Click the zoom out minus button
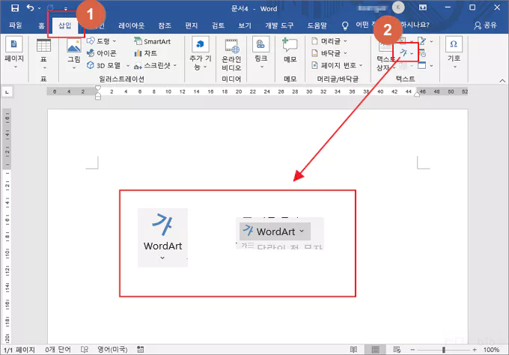Viewport: 509px width, 355px height. coord(412,350)
